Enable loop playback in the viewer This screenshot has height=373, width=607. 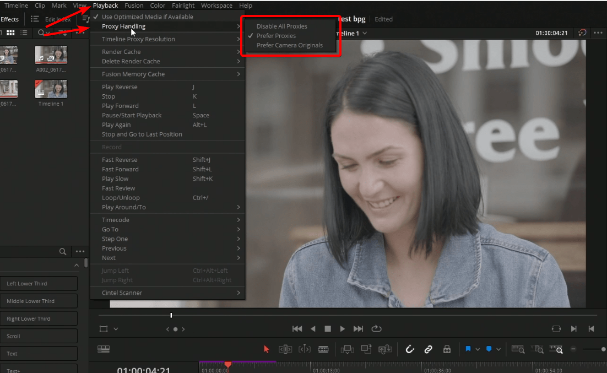376,328
